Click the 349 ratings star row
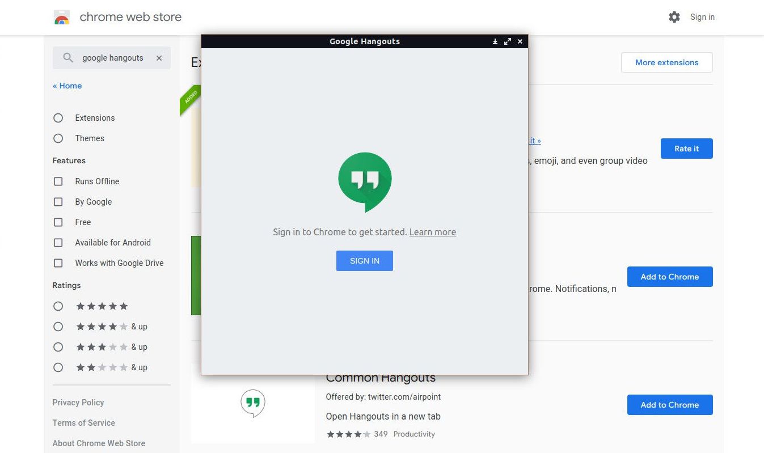Image resolution: width=764 pixels, height=453 pixels. click(x=348, y=434)
